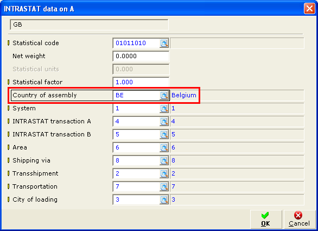The height and width of the screenshot is (231, 318).
Task: Click the Net weight input field
Action: (141, 56)
